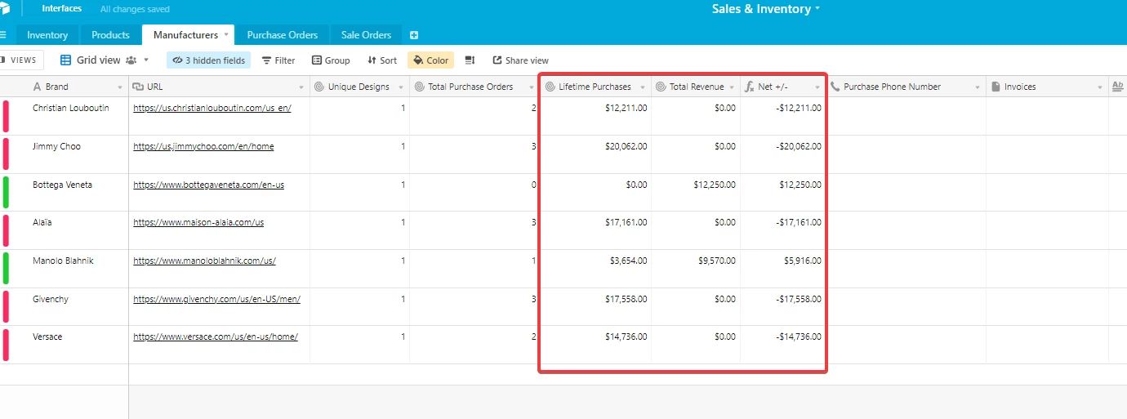Viewport: 1127px width, 419px height.
Task: Switch to the Inventory tab
Action: click(x=47, y=35)
